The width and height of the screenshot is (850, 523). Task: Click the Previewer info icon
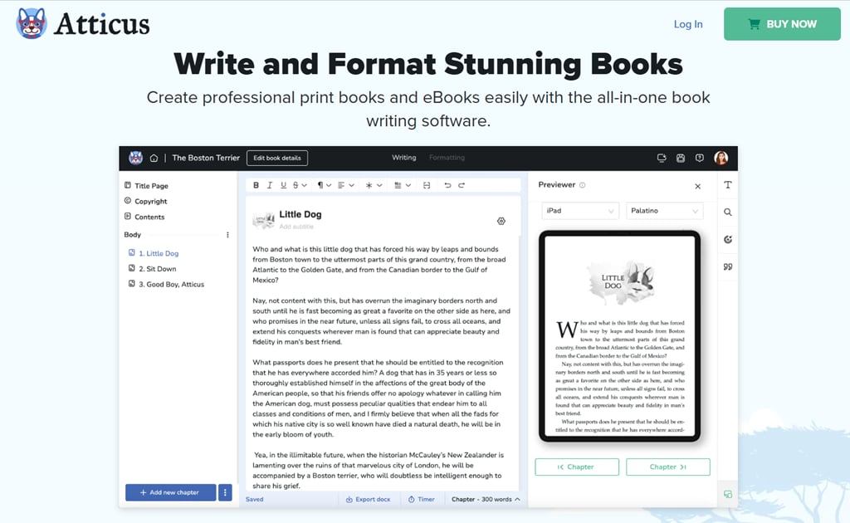click(x=582, y=185)
